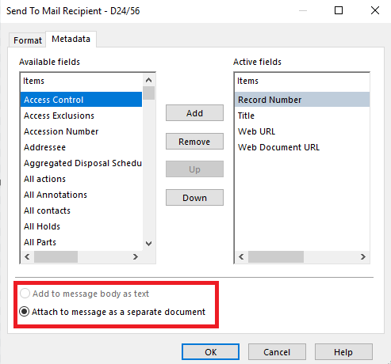391x364 pixels.
Task: Move the field Down
Action: [x=194, y=198]
